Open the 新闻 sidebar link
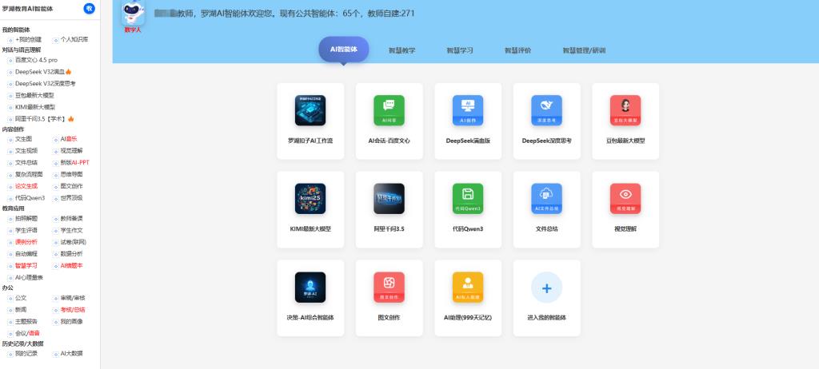Viewport: 819px width, 369px height. (20, 310)
